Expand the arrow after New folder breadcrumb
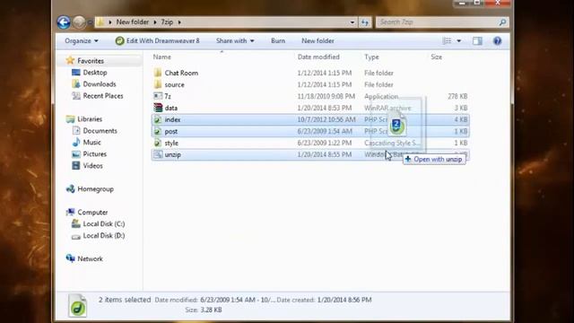574x323 pixels. 155,22
